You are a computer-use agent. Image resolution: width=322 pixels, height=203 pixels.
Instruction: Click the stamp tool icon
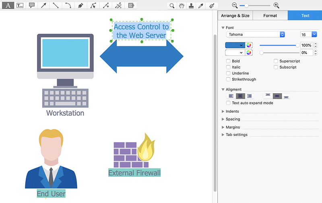pyautogui.click(x=191, y=6)
